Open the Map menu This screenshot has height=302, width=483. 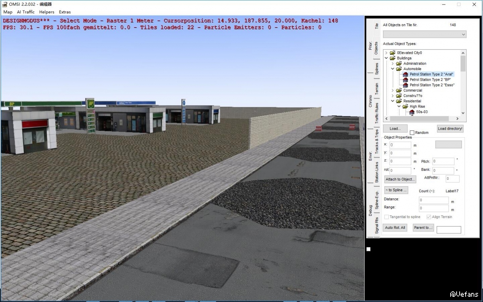click(8, 12)
